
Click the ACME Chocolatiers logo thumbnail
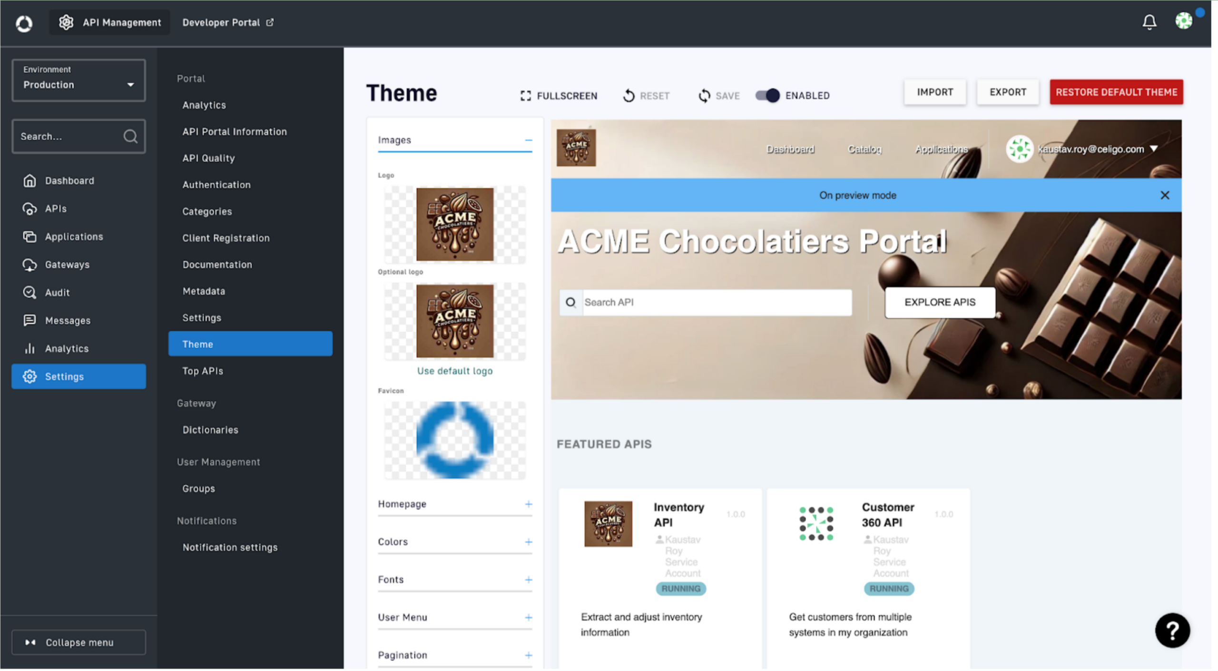tap(455, 223)
